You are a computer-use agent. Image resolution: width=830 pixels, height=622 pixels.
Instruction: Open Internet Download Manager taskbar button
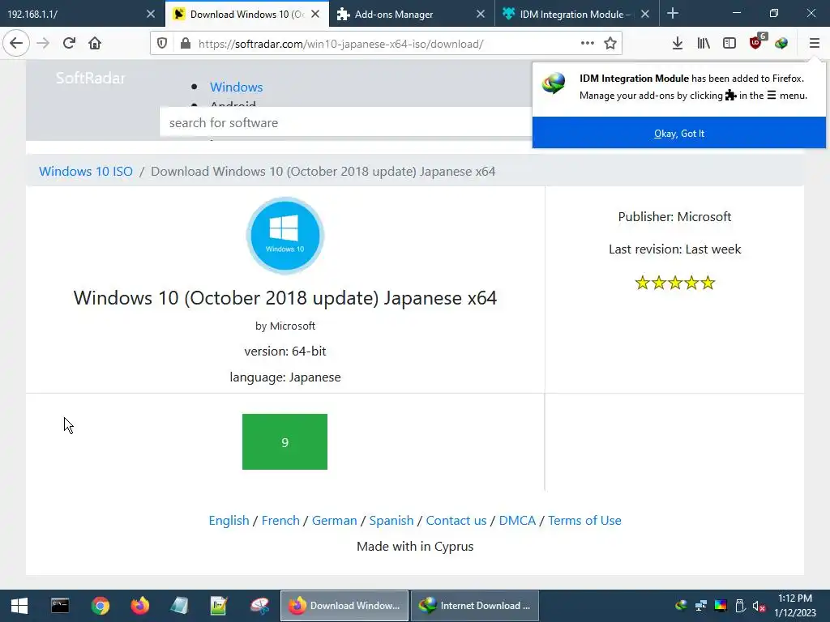pyautogui.click(x=475, y=606)
